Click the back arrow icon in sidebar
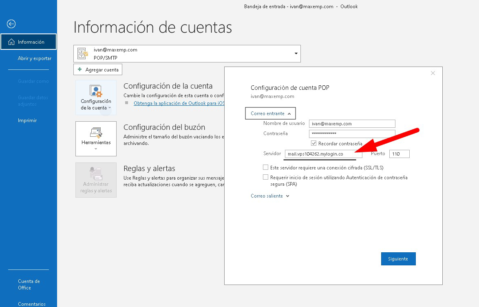The width and height of the screenshot is (479, 307). (11, 24)
